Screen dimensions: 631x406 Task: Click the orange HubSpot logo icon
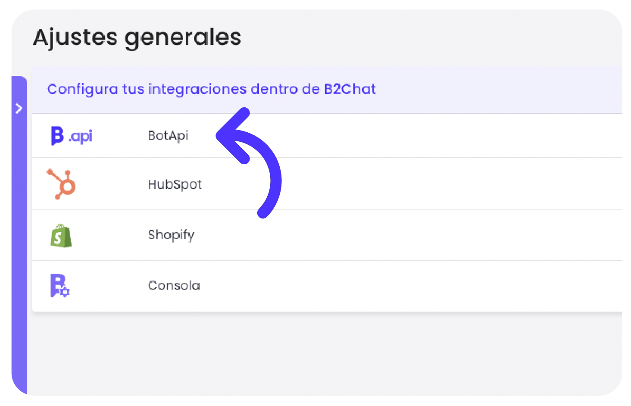[61, 184]
